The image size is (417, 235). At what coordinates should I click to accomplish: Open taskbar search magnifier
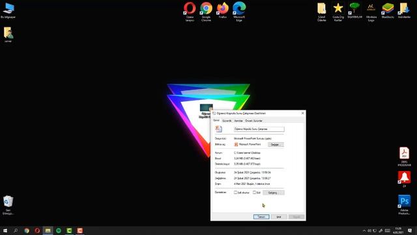click(16, 230)
